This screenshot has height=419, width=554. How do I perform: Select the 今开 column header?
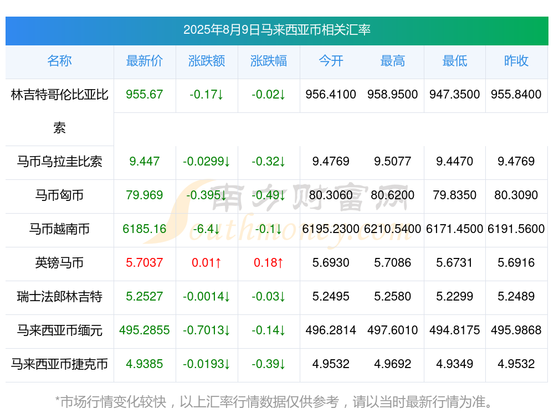(x=331, y=61)
